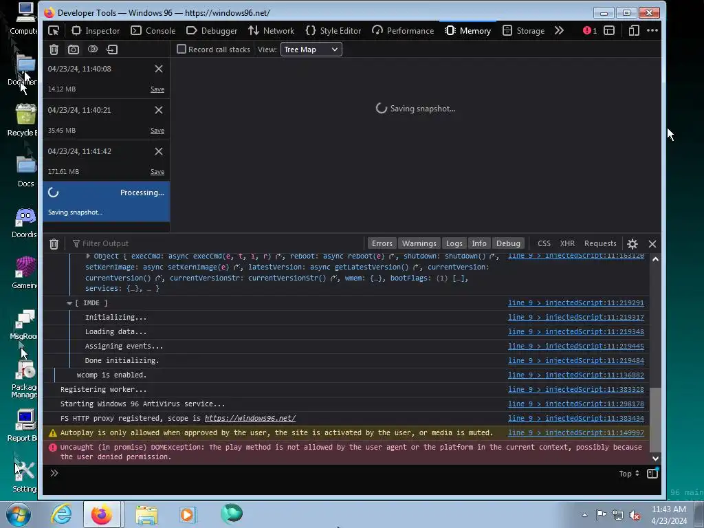This screenshot has height=528, width=704.
Task: Save the 171.61 MB snapshot
Action: pos(157,172)
